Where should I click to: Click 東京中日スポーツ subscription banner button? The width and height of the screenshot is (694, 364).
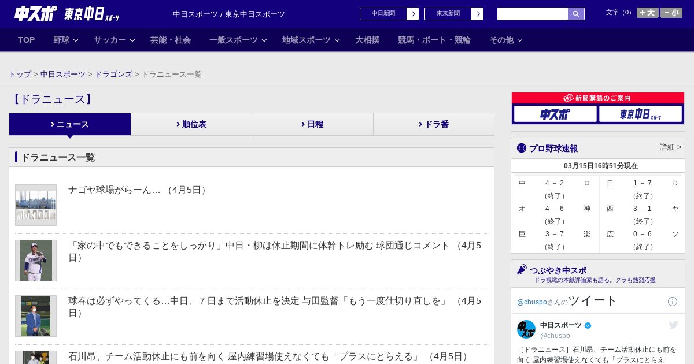click(x=640, y=114)
